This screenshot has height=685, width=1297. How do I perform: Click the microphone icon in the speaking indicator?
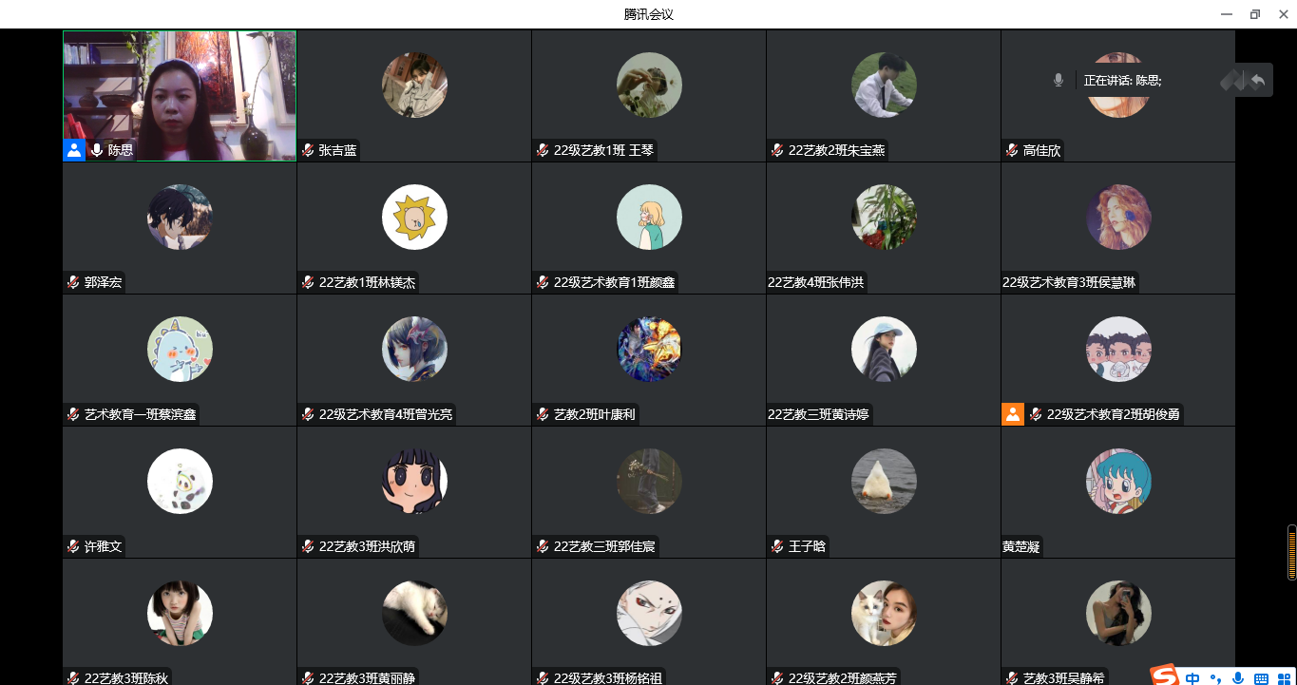pyautogui.click(x=1059, y=81)
